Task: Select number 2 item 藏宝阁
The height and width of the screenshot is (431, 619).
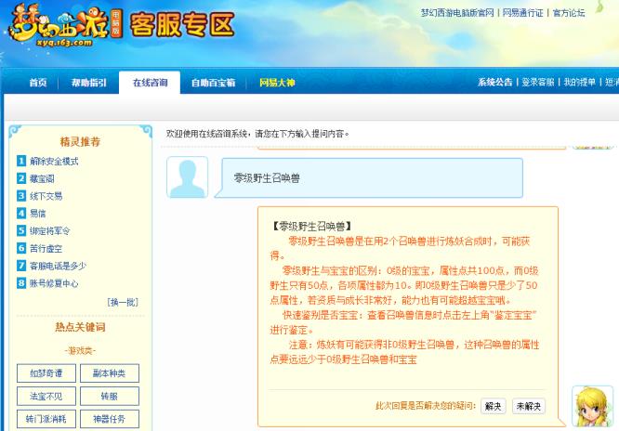Action: pyautogui.click(x=42, y=178)
